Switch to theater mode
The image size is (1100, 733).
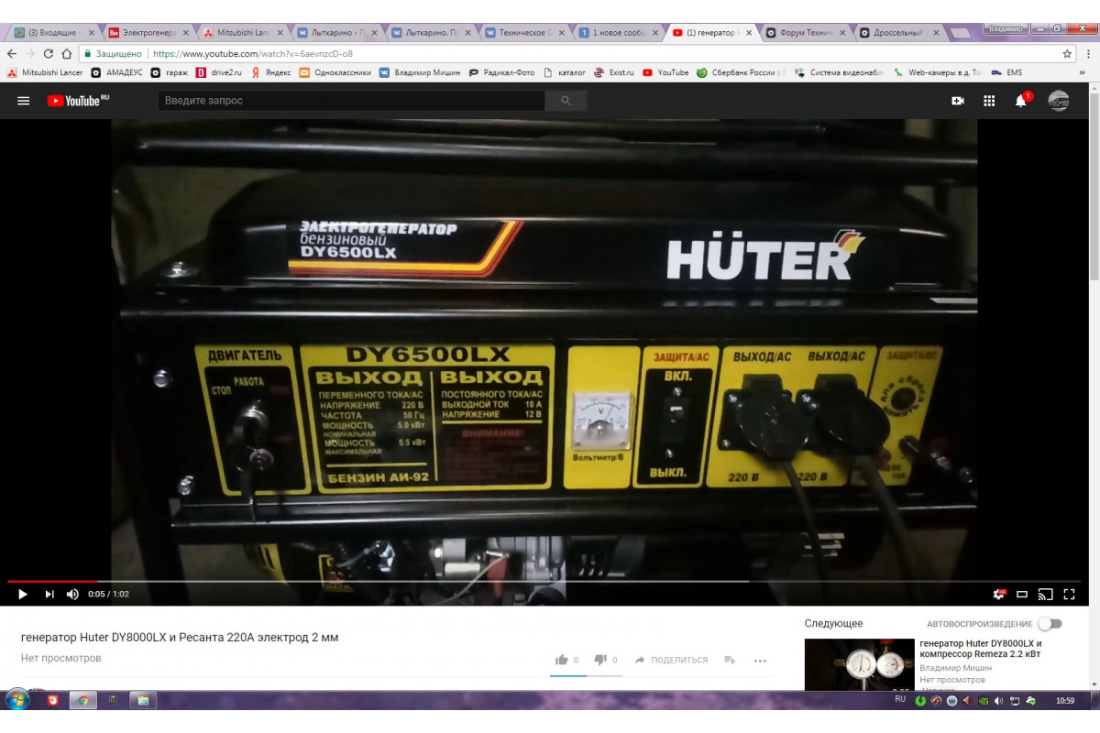click(1022, 594)
